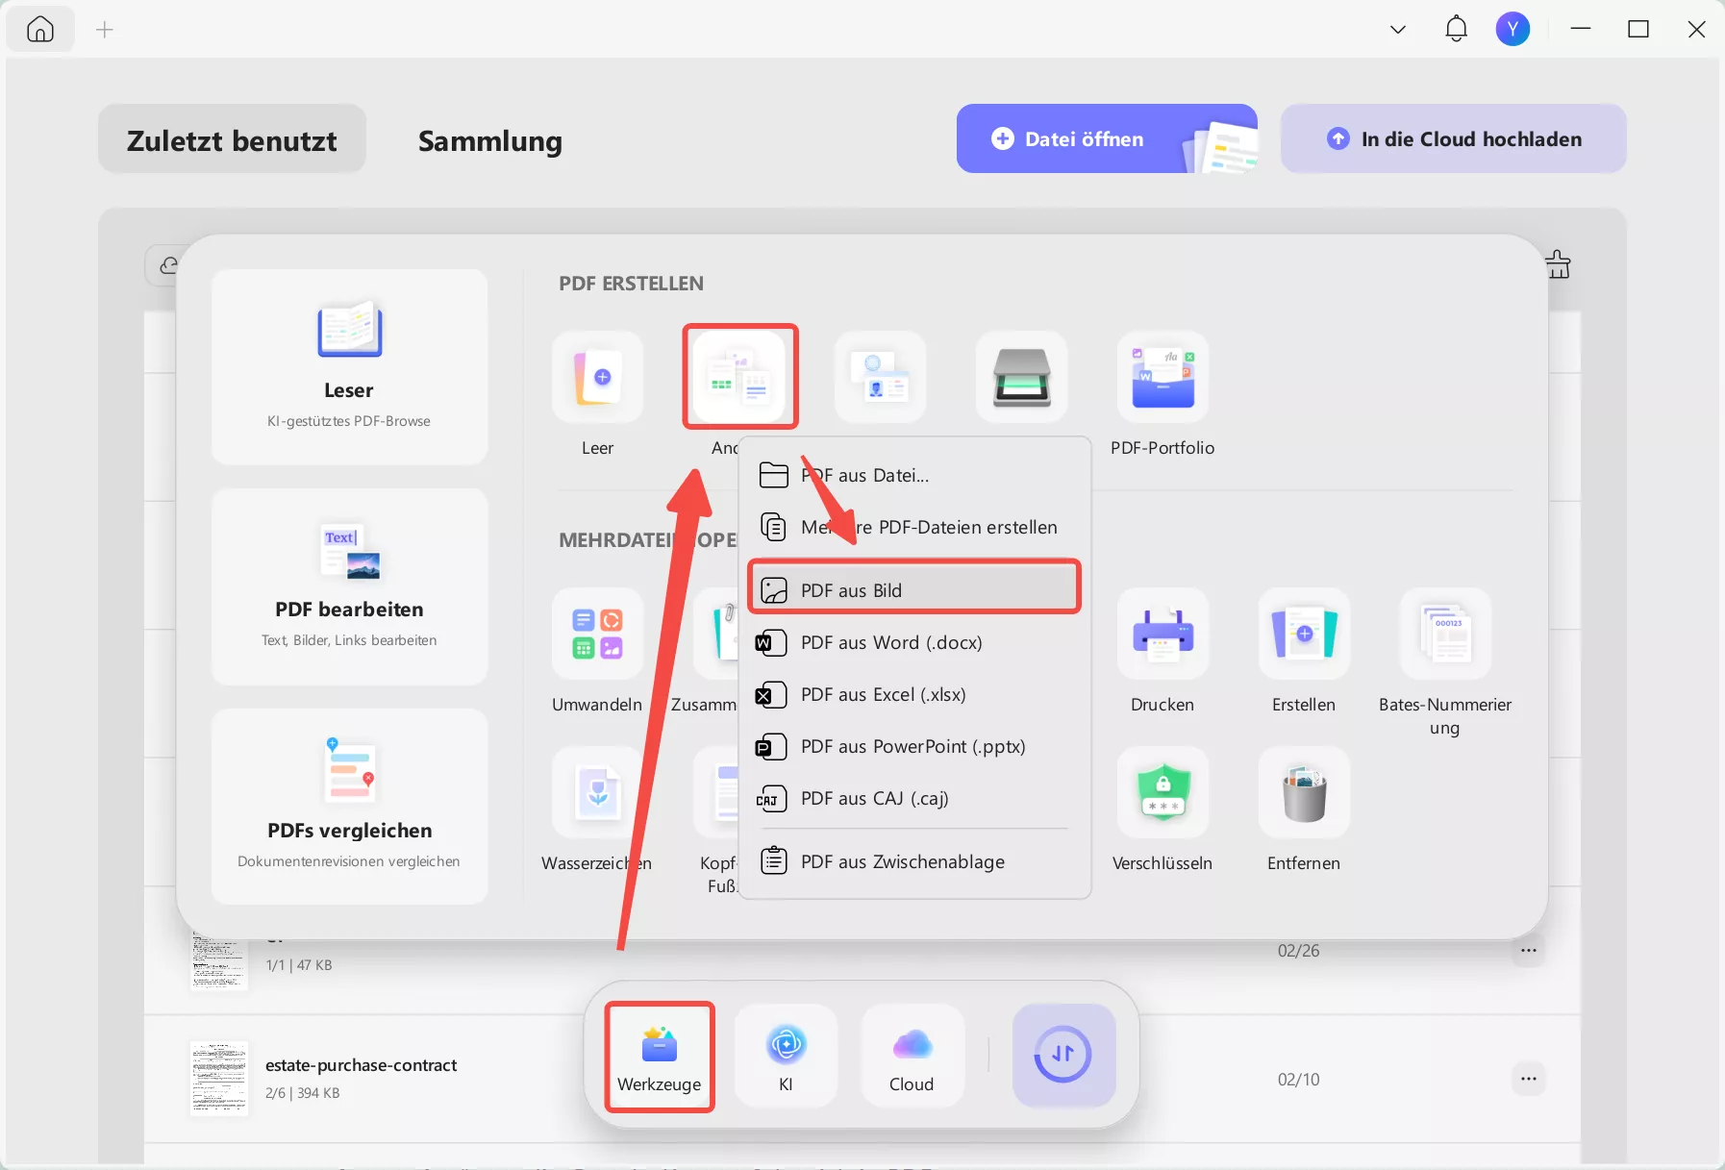The image size is (1725, 1170).
Task: Click the sync transfer dock icon
Action: point(1063,1055)
